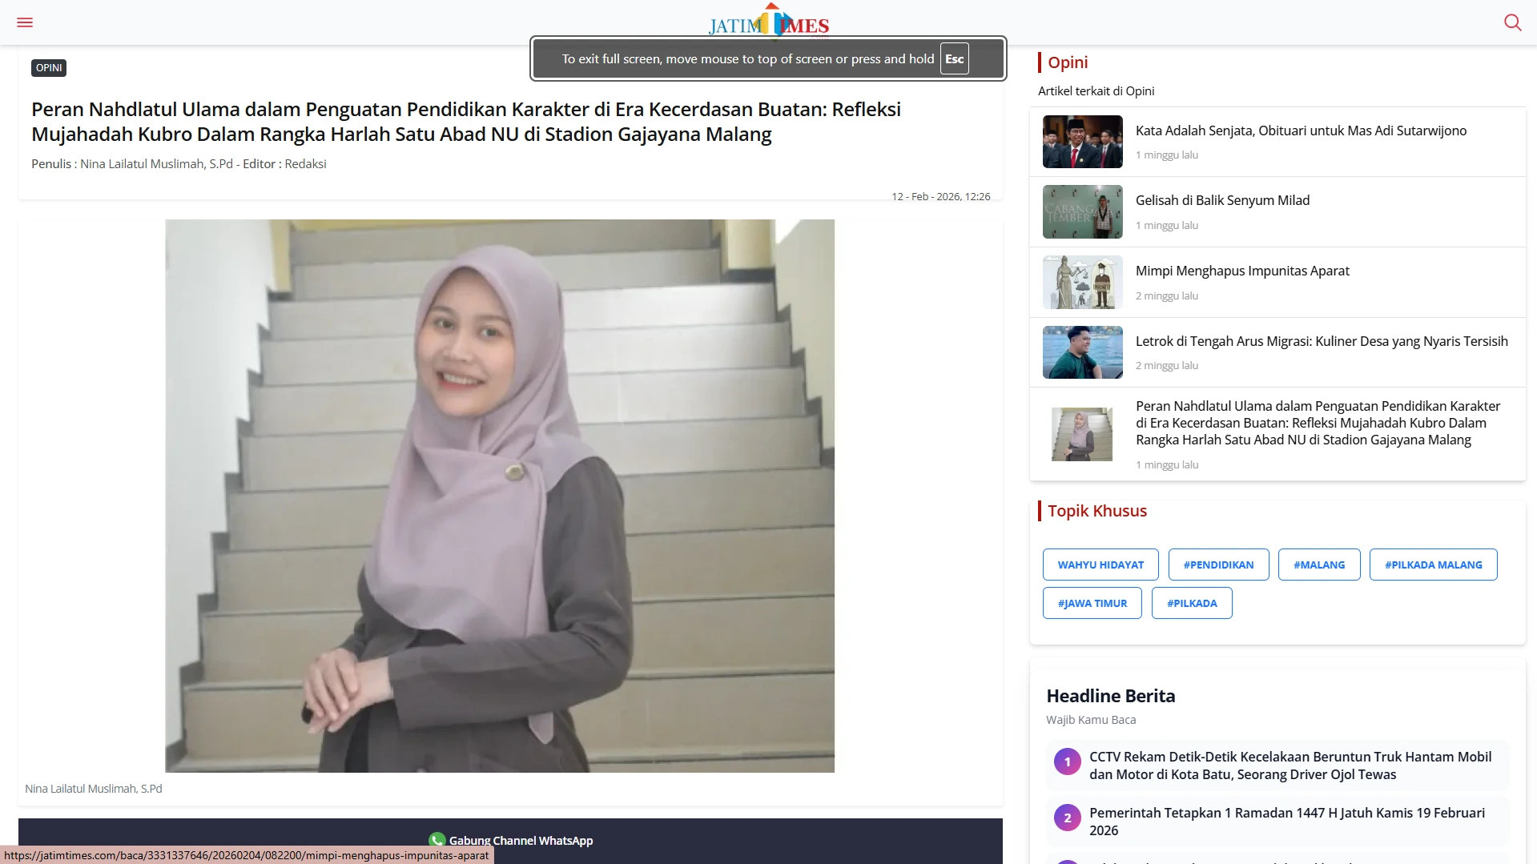
Task: Open the Gelisah di Balik Senyum Milad thumbnail
Action: tap(1082, 211)
